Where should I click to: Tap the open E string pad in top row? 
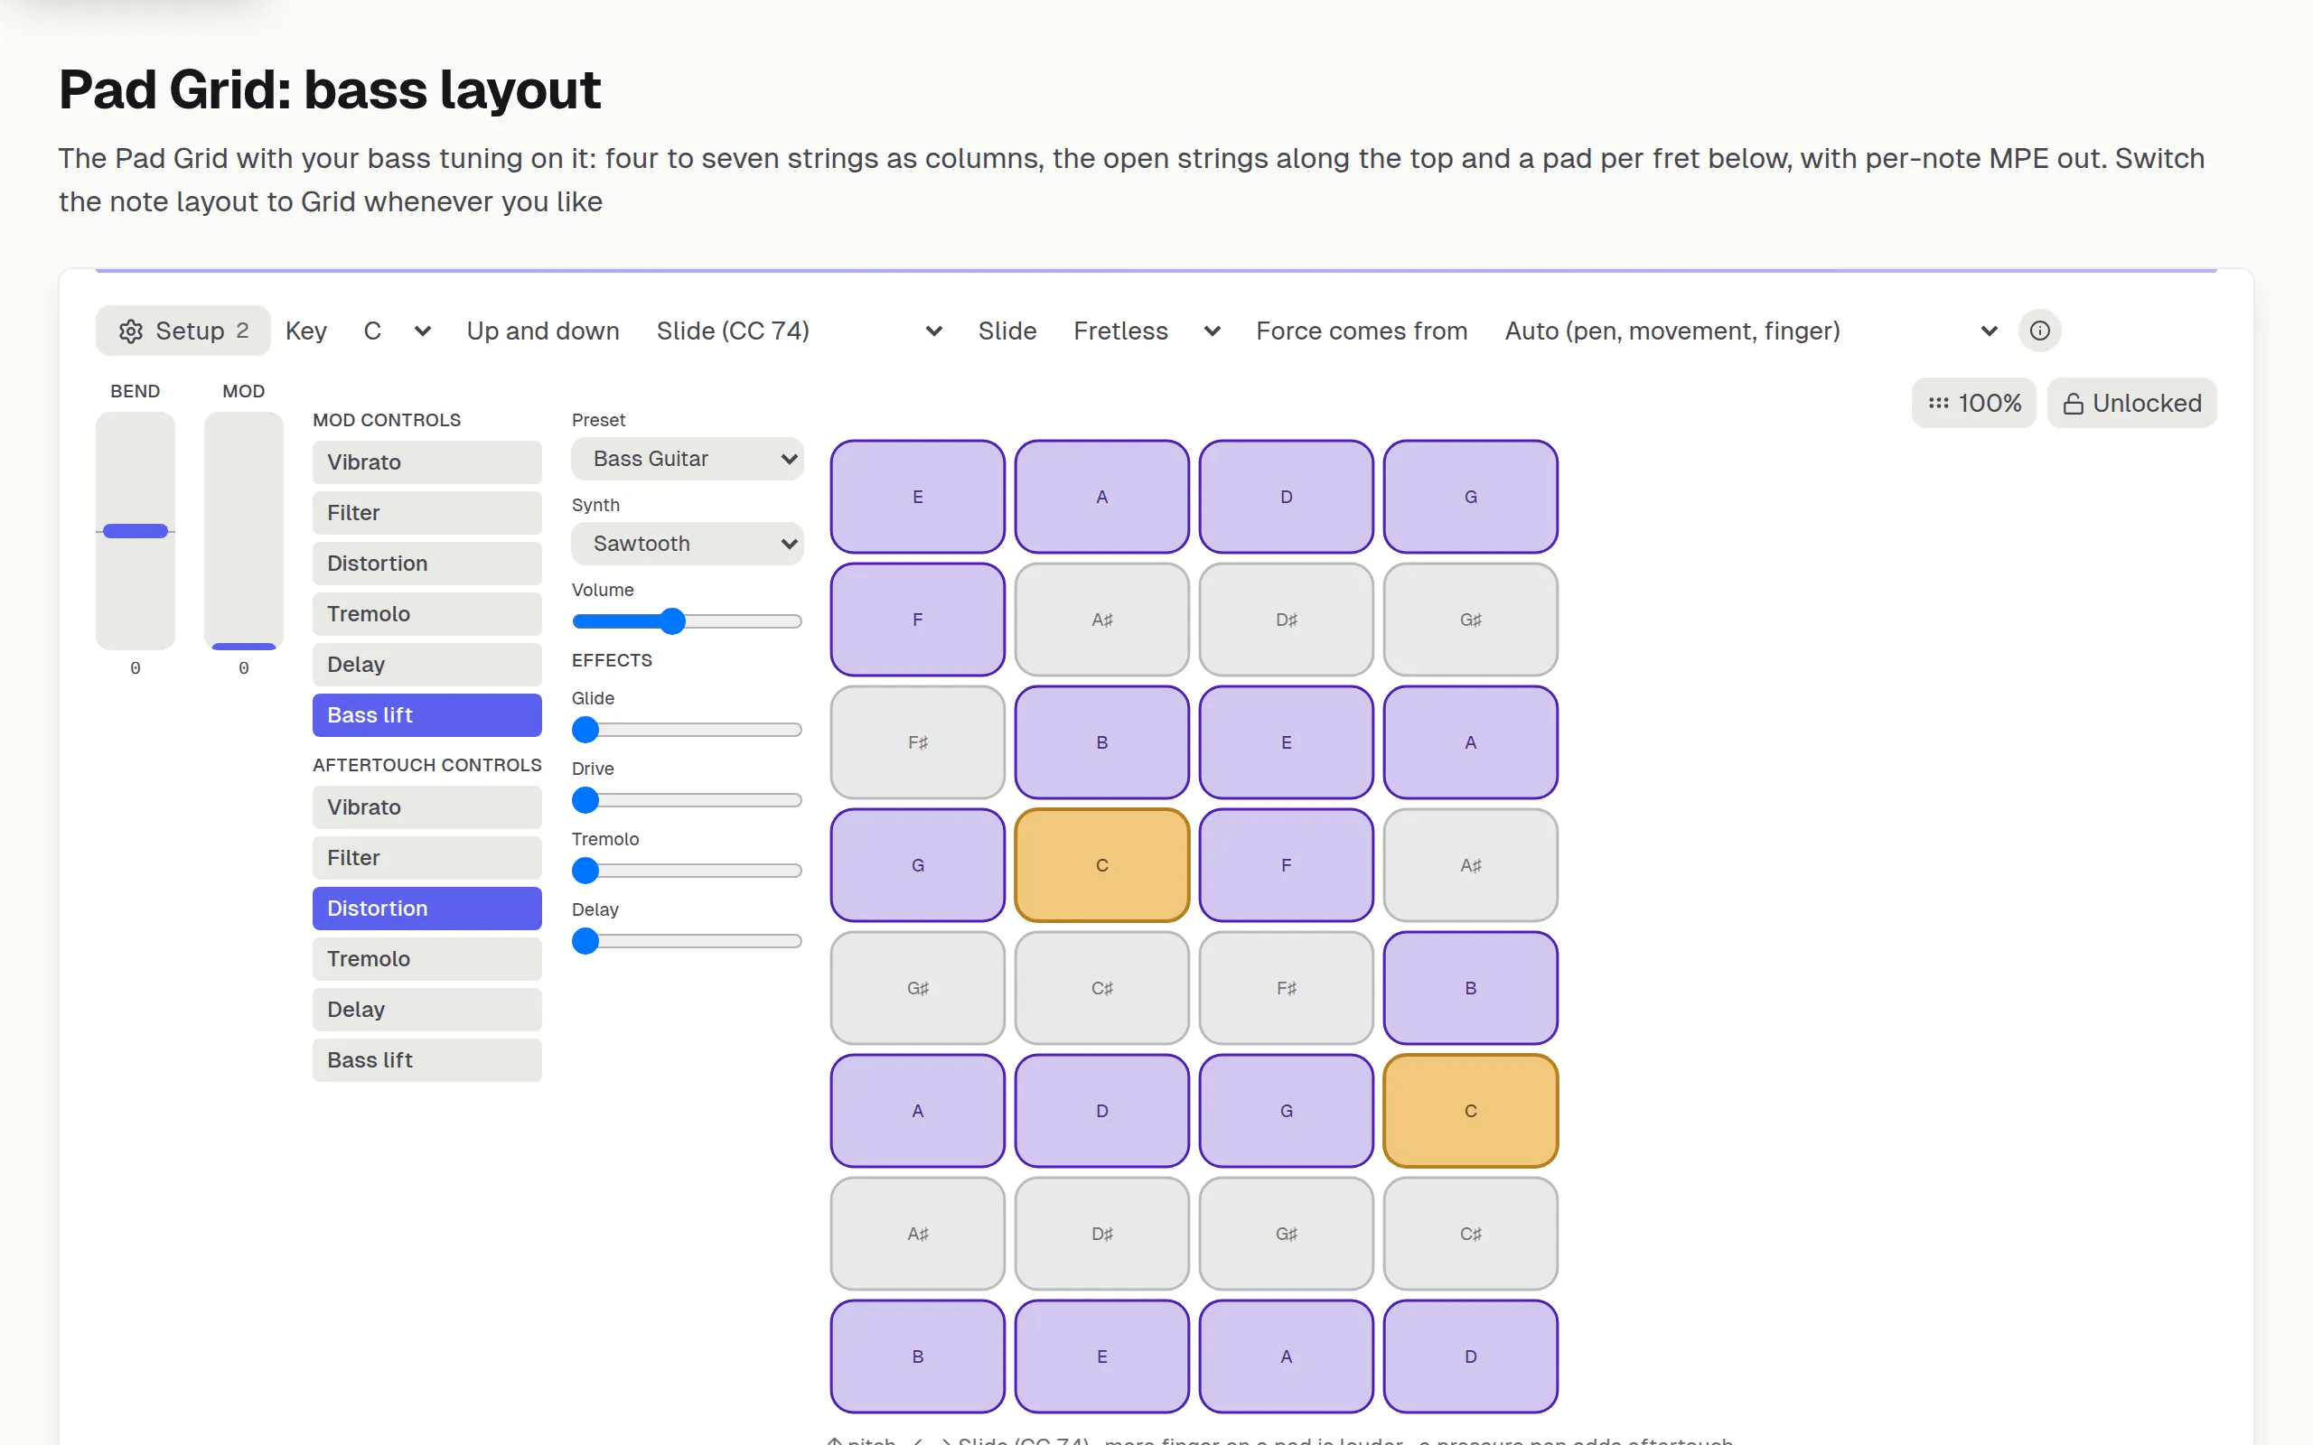point(918,497)
